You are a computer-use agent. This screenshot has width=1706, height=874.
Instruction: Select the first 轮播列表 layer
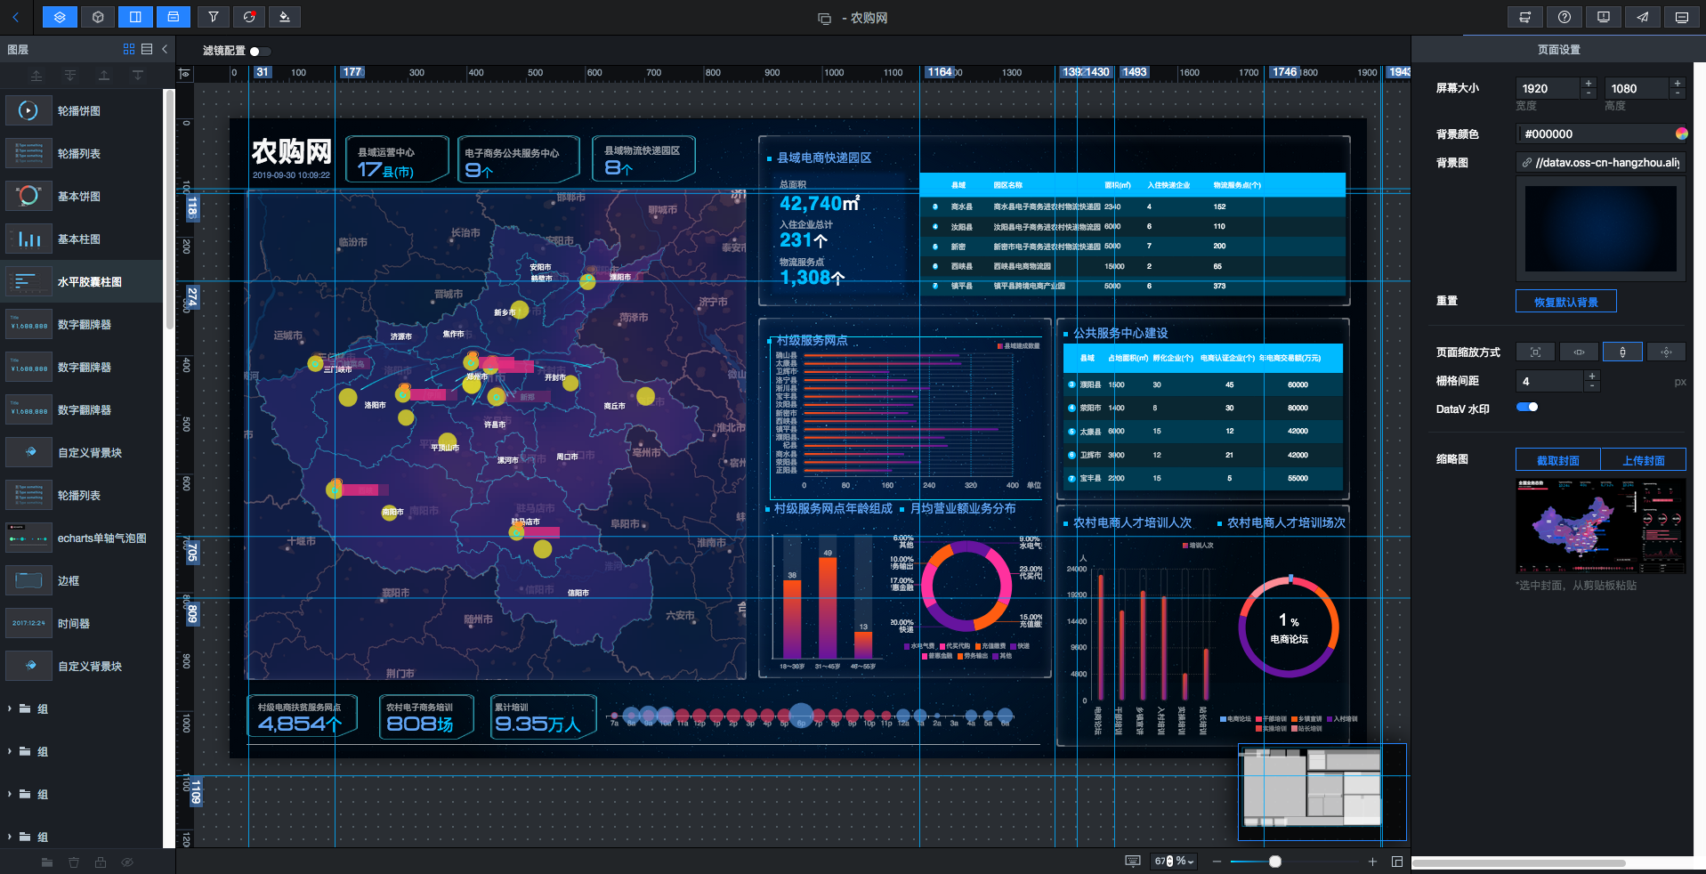82,154
